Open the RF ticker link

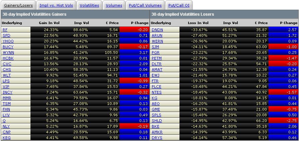[x=5, y=30]
